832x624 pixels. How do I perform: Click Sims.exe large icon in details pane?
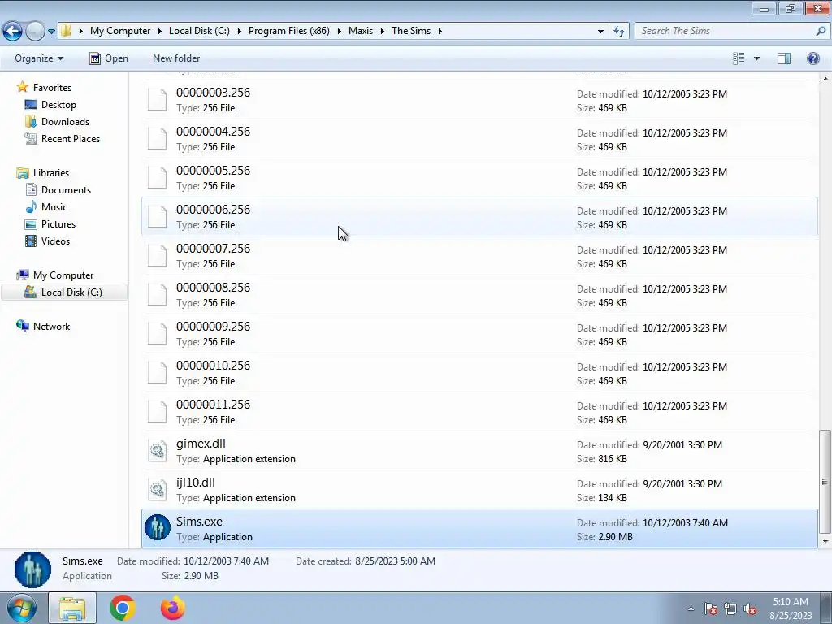point(32,570)
